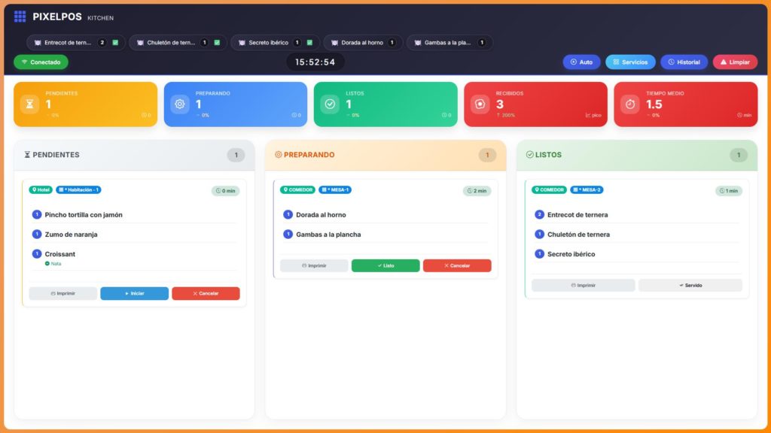Click the Secreto ibérico item in MESA-2 order
Viewport: 771px width, 433px height.
pos(571,254)
